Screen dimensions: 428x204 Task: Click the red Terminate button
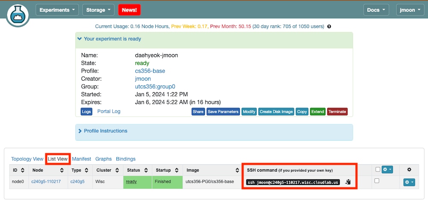337,111
